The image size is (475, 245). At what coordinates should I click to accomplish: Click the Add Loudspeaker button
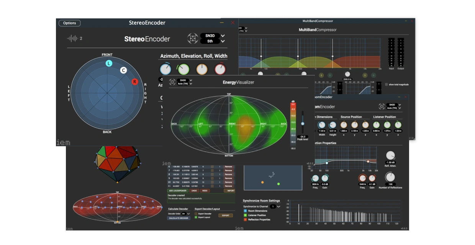tap(177, 190)
